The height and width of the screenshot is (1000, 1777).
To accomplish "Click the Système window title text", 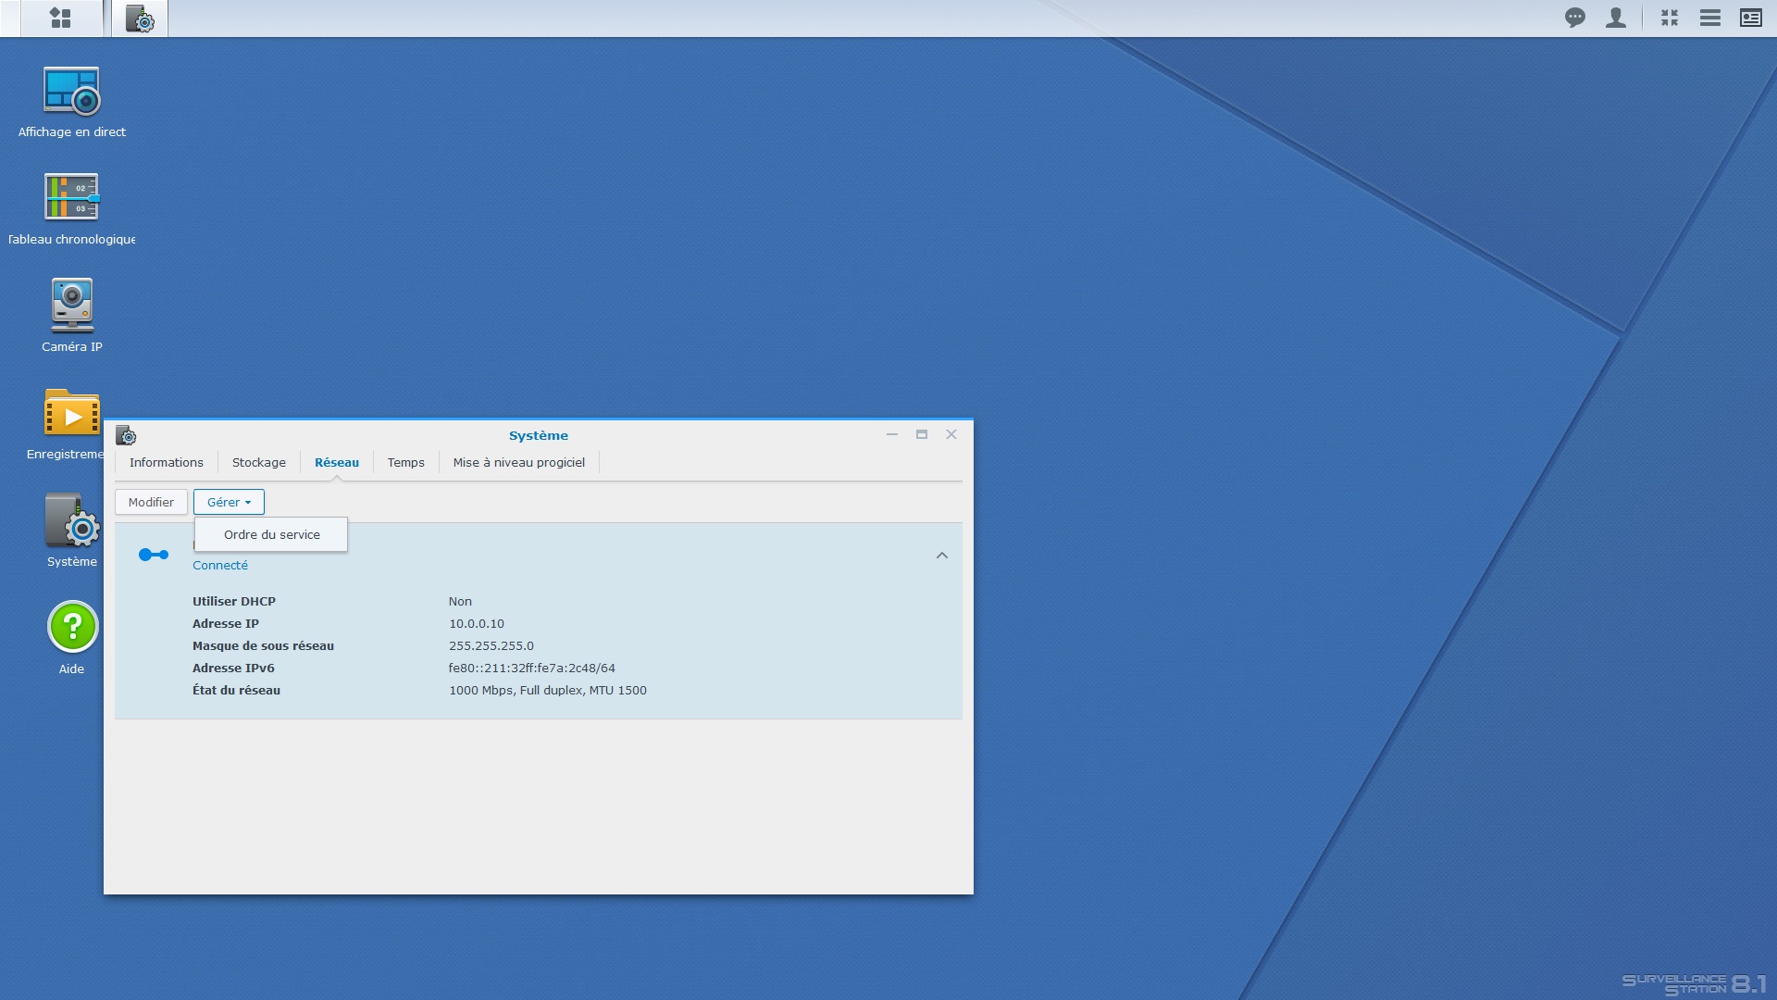I will click(539, 435).
